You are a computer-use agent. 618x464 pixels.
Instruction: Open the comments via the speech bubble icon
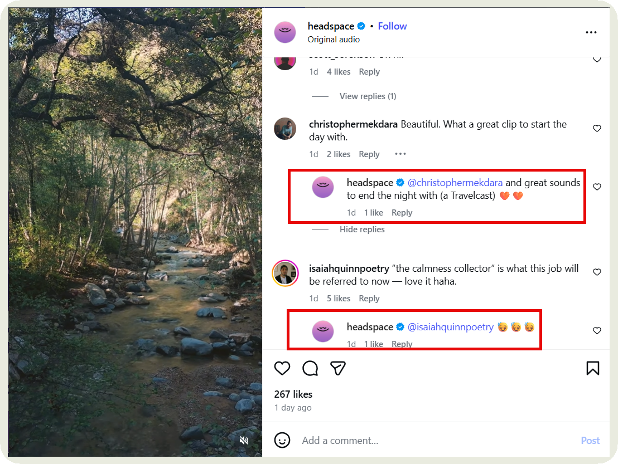pyautogui.click(x=310, y=368)
